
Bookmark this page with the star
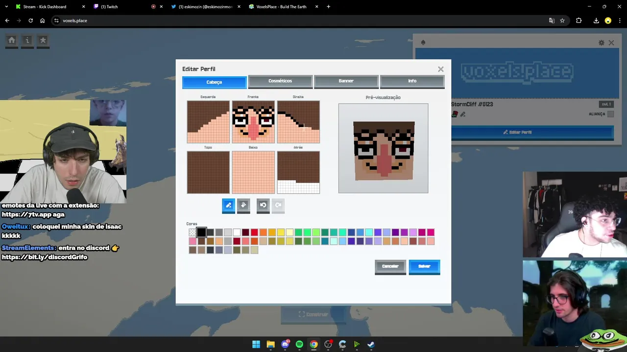[x=562, y=21]
